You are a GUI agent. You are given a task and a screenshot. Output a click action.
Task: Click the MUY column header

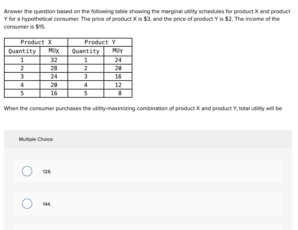[118, 51]
